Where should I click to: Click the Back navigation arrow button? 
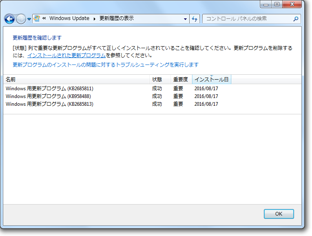tap(9, 19)
